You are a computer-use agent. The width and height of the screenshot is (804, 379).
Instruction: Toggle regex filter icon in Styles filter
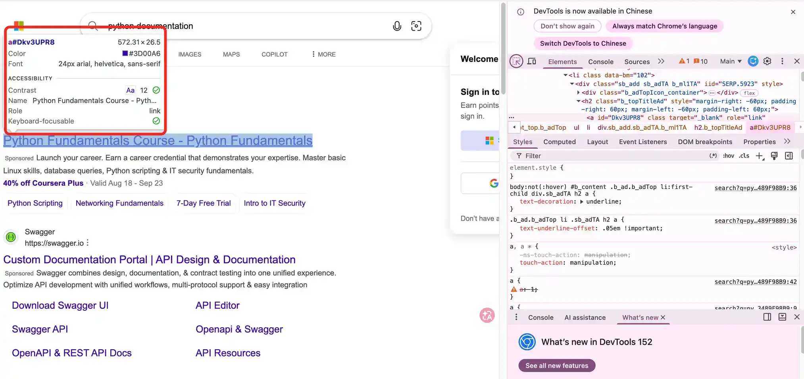(713, 156)
